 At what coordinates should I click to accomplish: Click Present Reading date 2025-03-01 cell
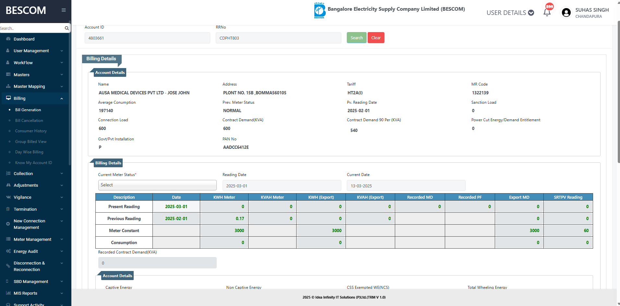[176, 206]
